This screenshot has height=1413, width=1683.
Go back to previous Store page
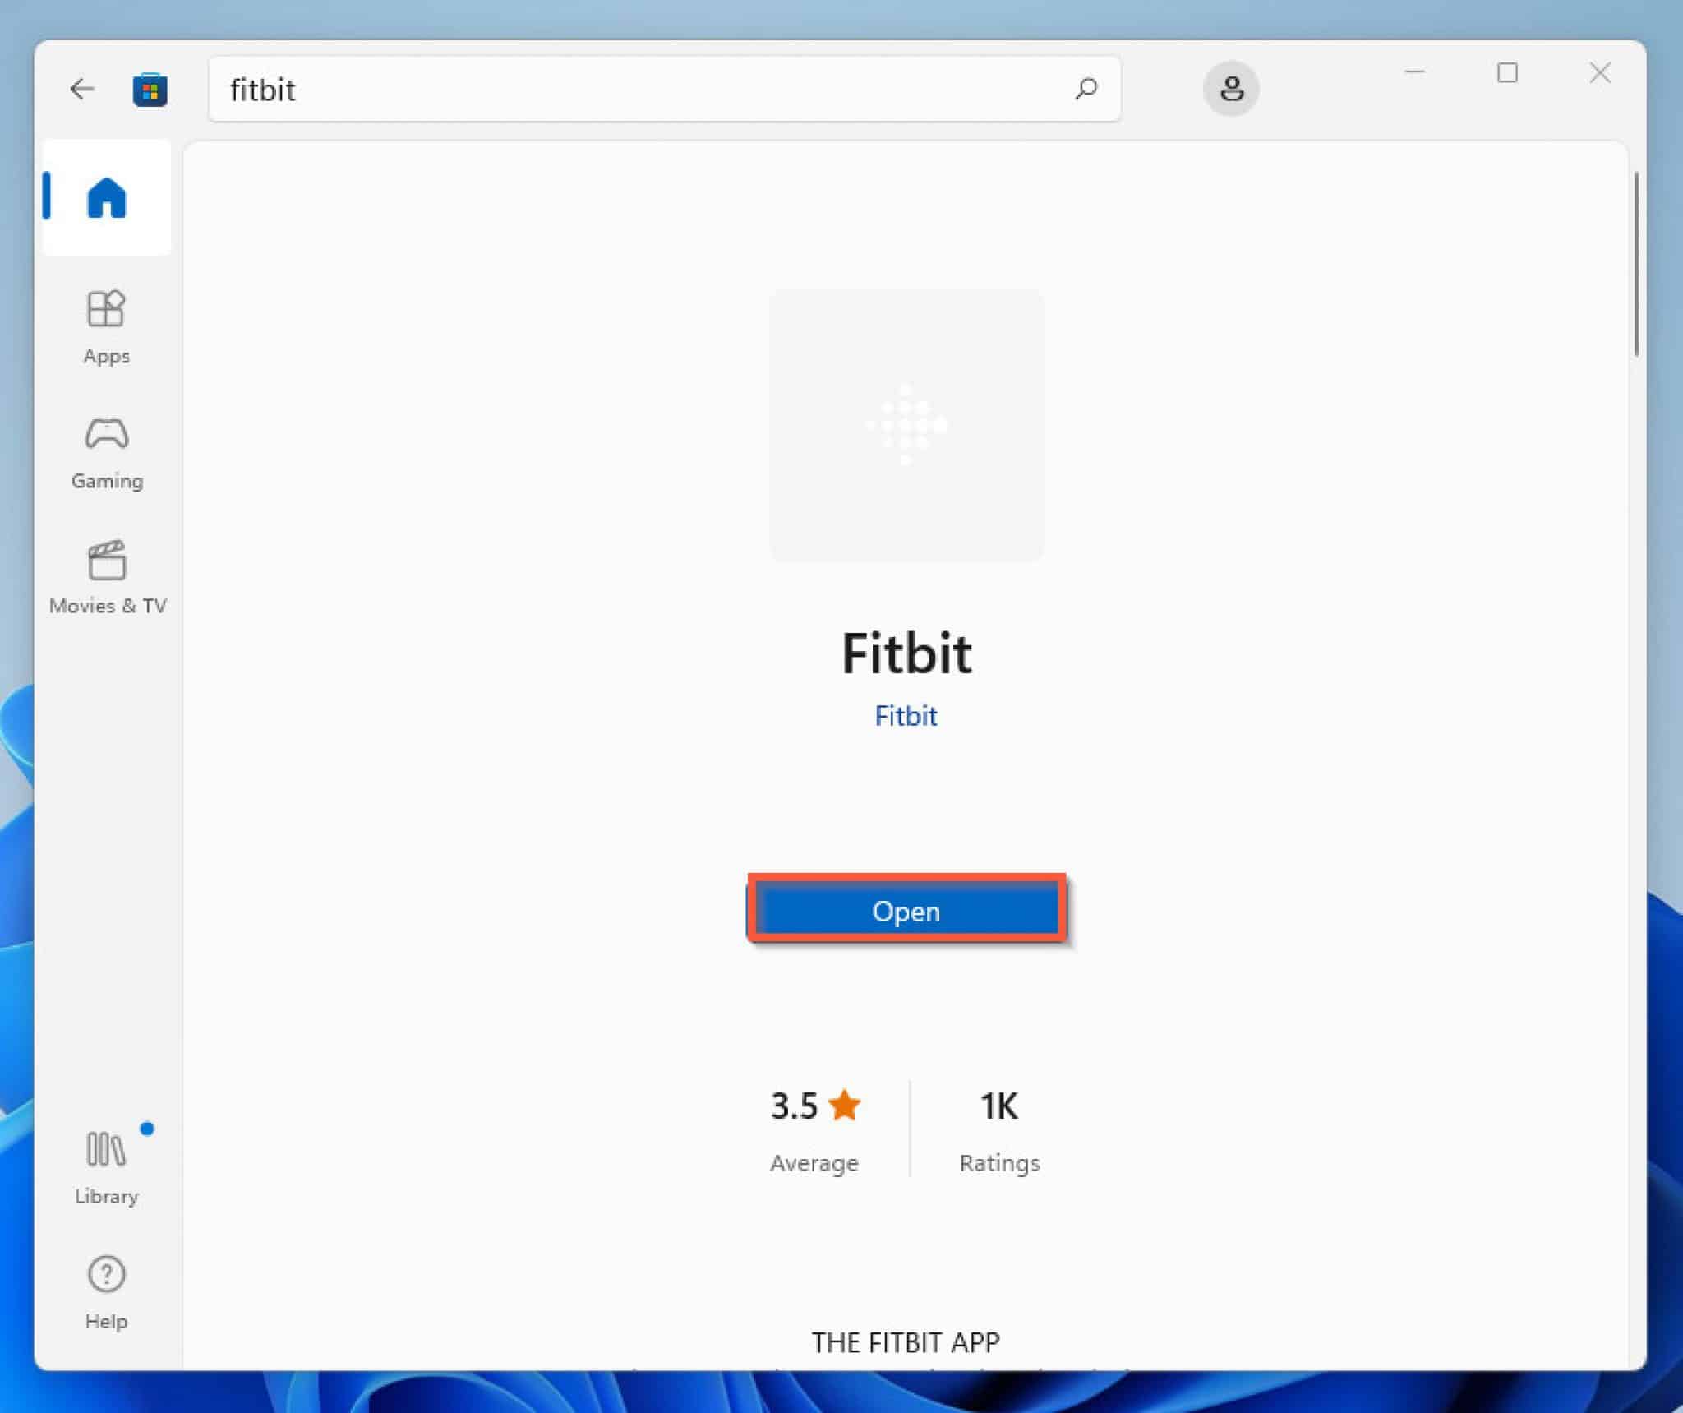pyautogui.click(x=81, y=90)
